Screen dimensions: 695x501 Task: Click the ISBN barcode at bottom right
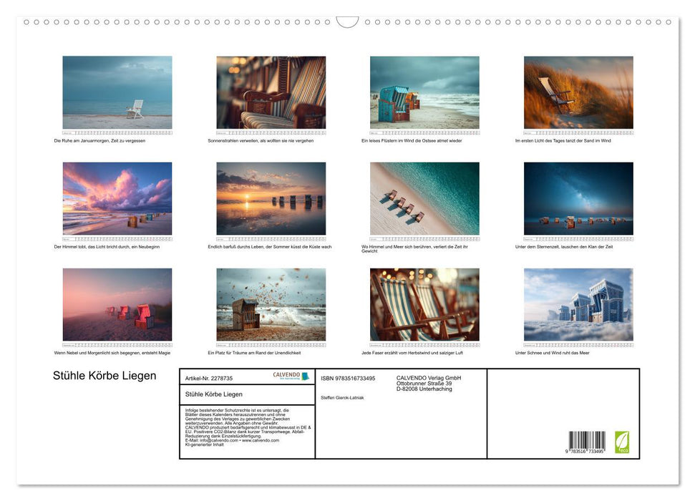[587, 441]
